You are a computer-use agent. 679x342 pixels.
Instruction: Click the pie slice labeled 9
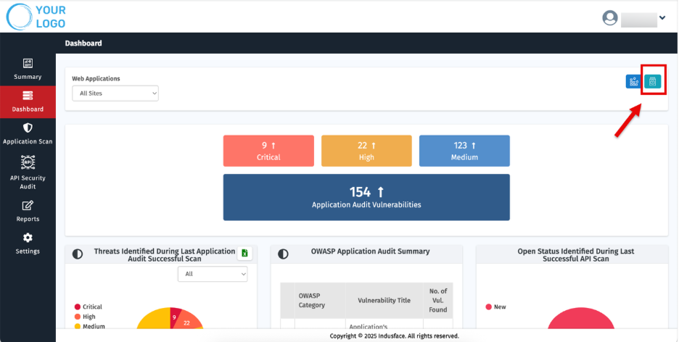[x=175, y=317]
